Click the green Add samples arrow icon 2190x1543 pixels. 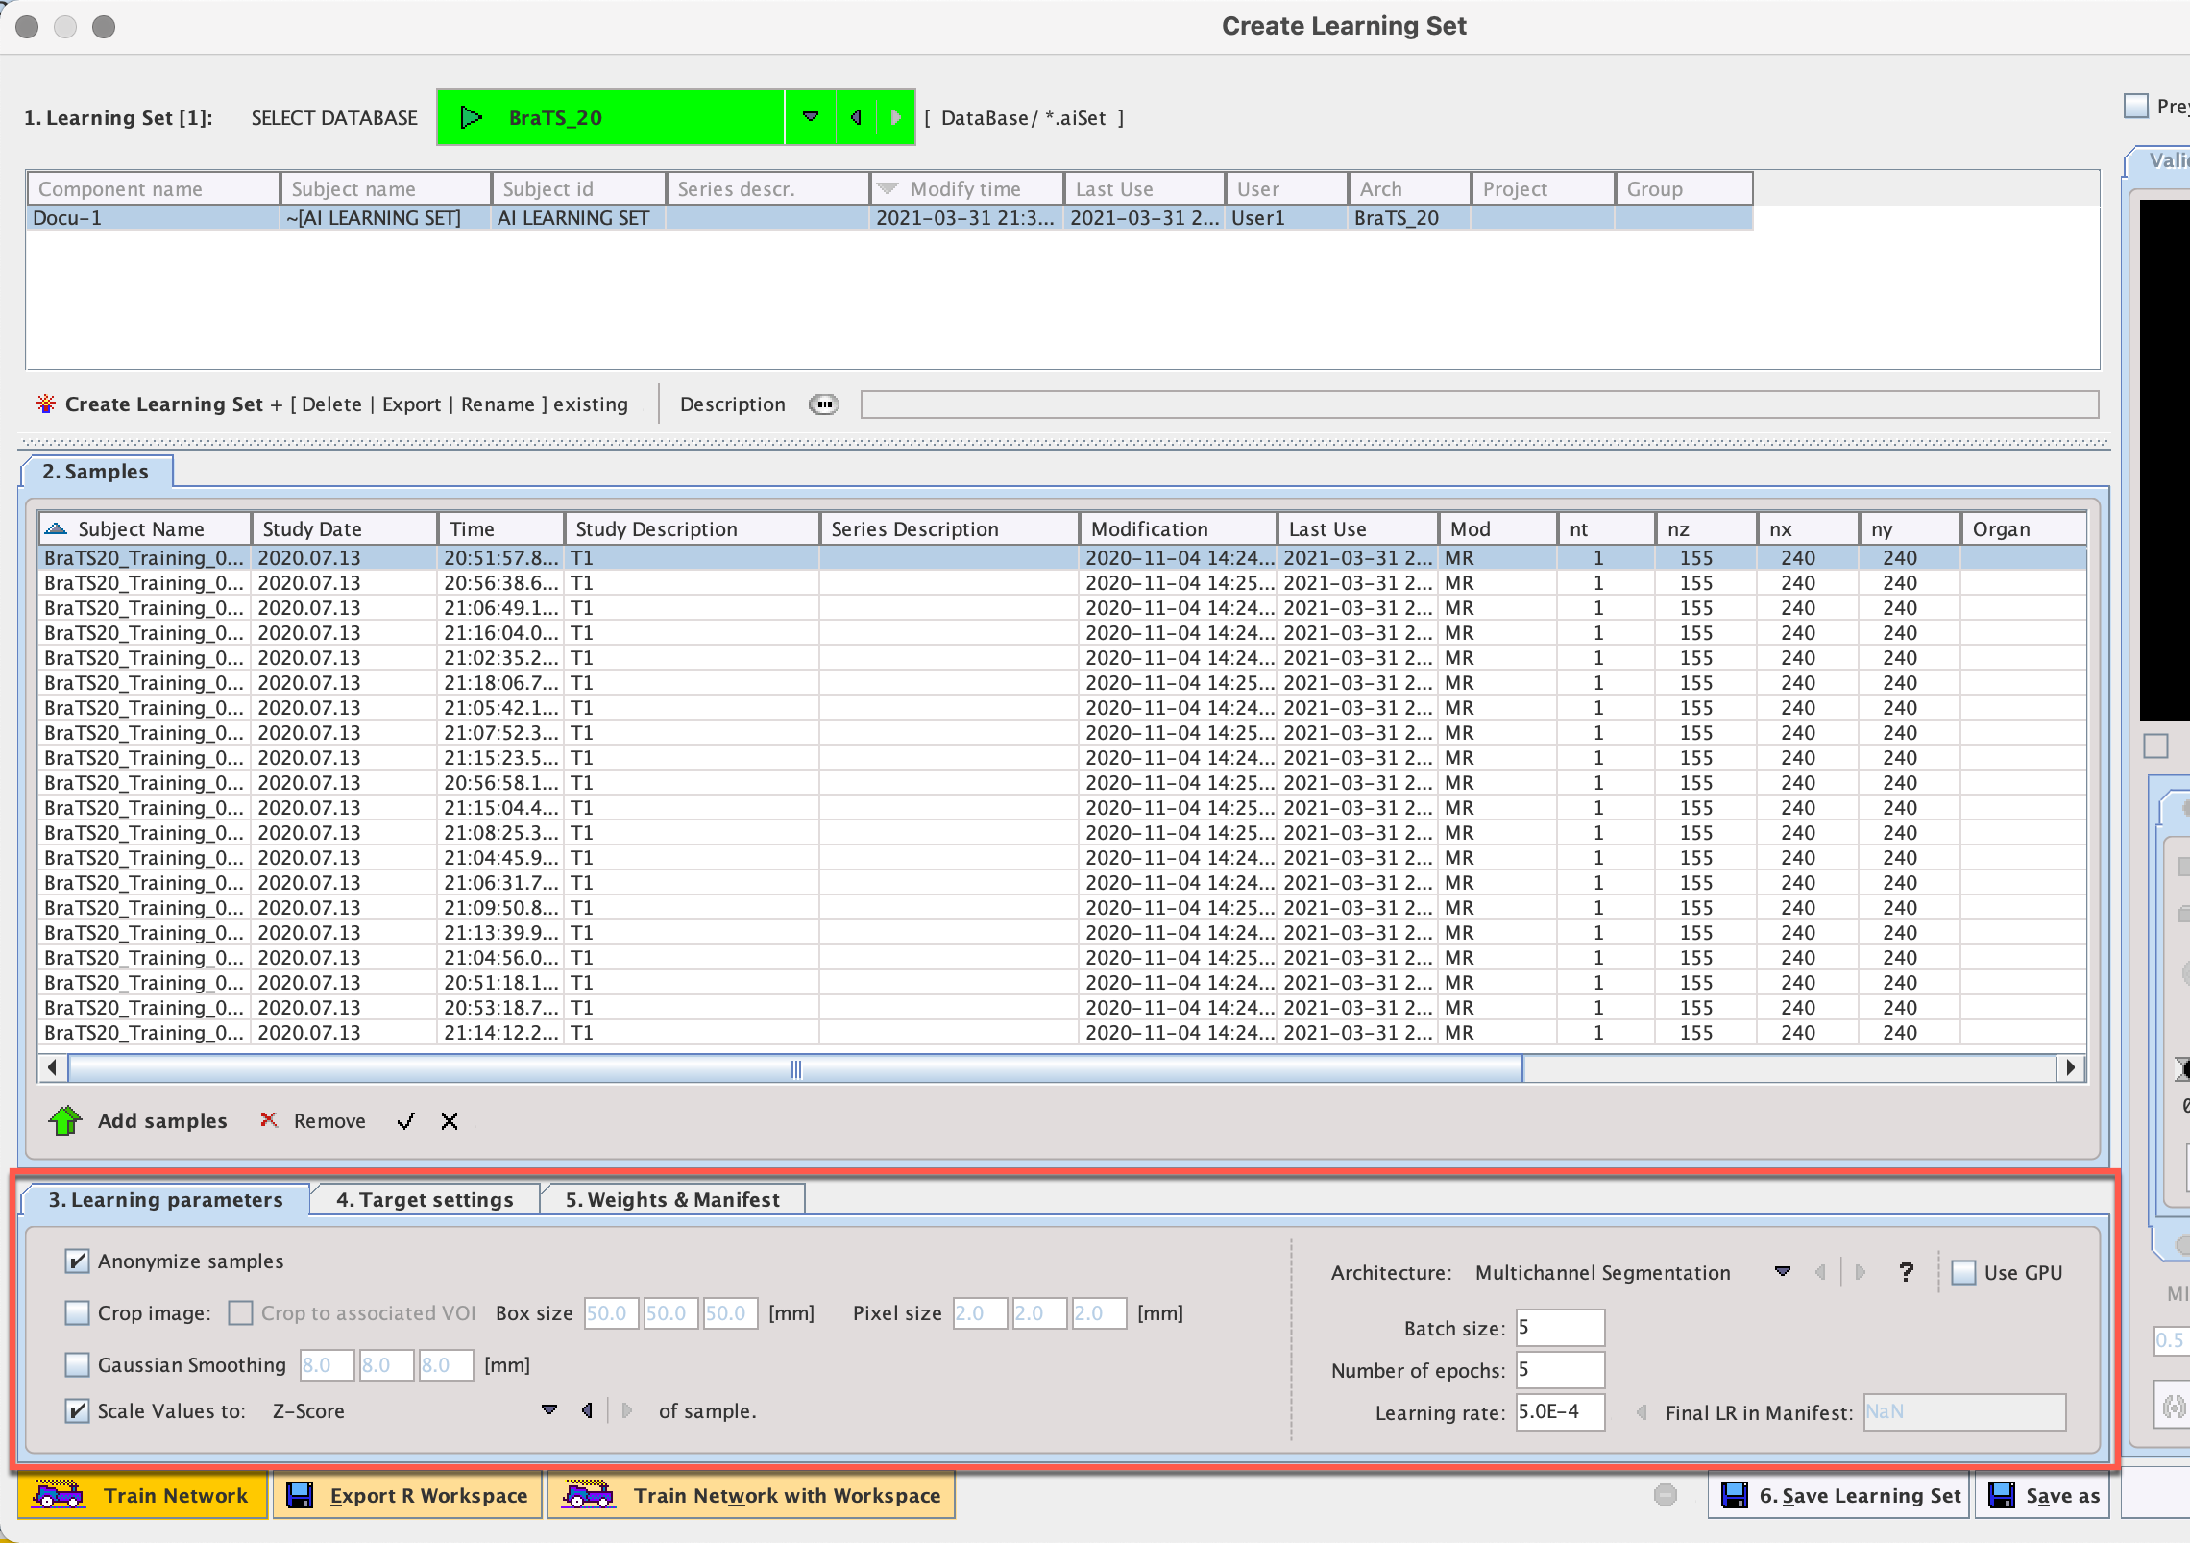[65, 1120]
